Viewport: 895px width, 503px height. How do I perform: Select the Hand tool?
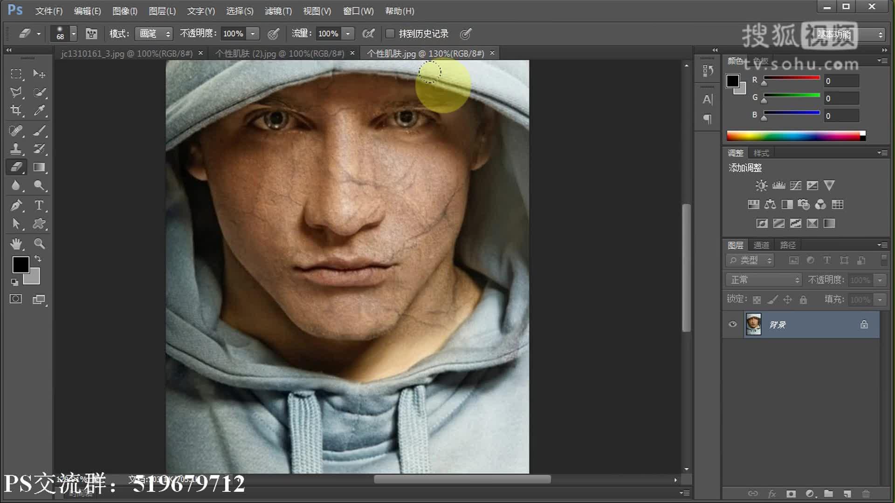click(16, 244)
